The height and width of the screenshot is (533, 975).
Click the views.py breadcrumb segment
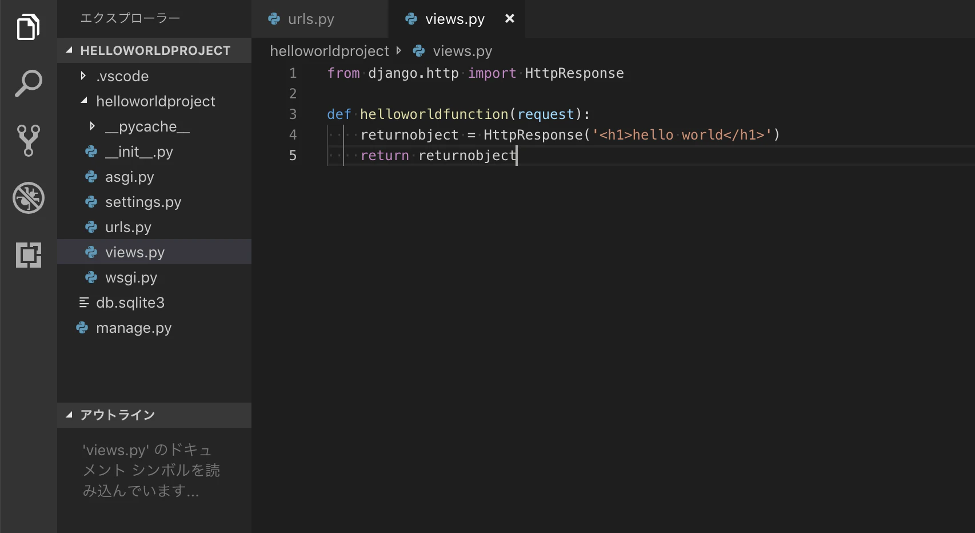point(462,51)
